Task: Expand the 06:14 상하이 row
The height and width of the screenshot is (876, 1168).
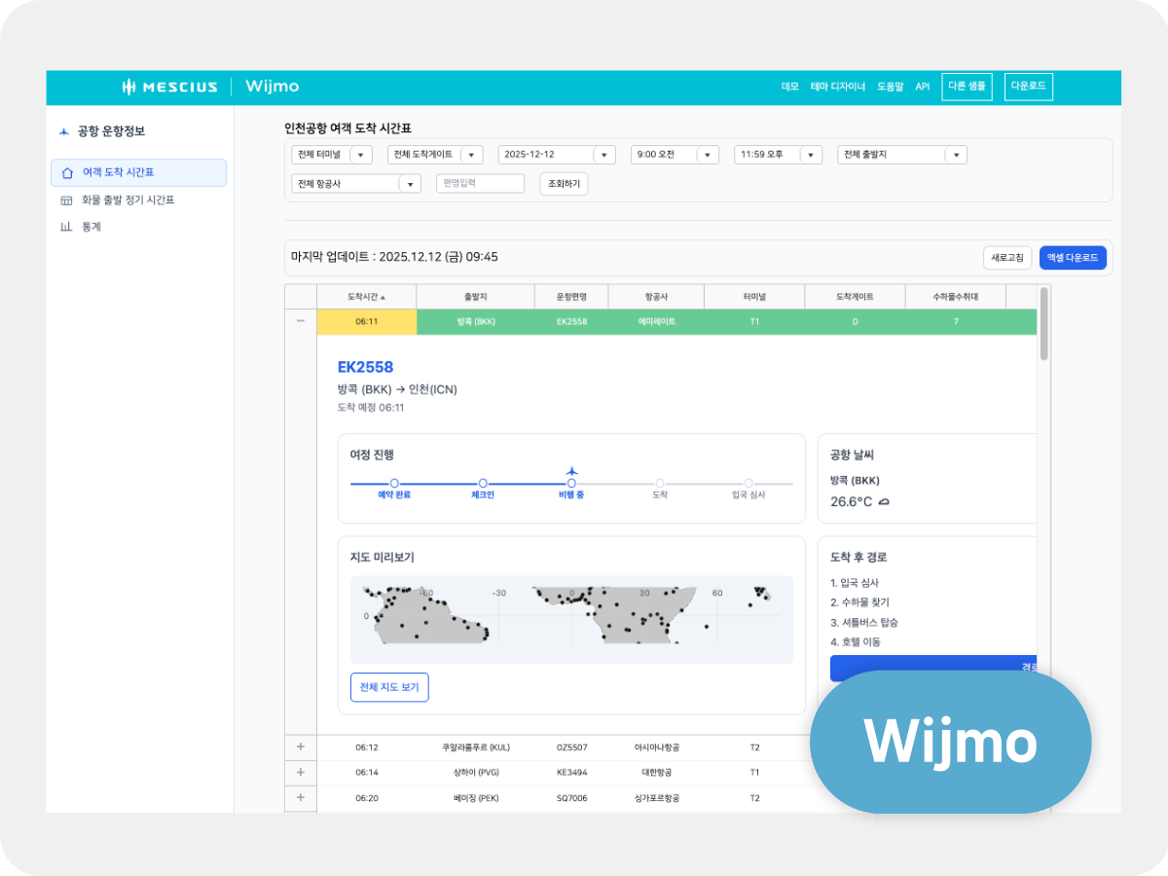Action: click(x=300, y=772)
